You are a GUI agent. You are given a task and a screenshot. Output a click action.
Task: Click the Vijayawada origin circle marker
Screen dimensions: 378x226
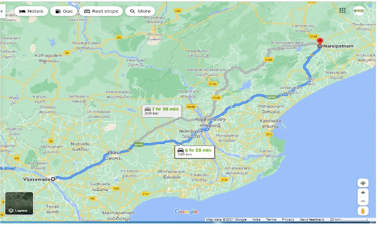(x=53, y=179)
